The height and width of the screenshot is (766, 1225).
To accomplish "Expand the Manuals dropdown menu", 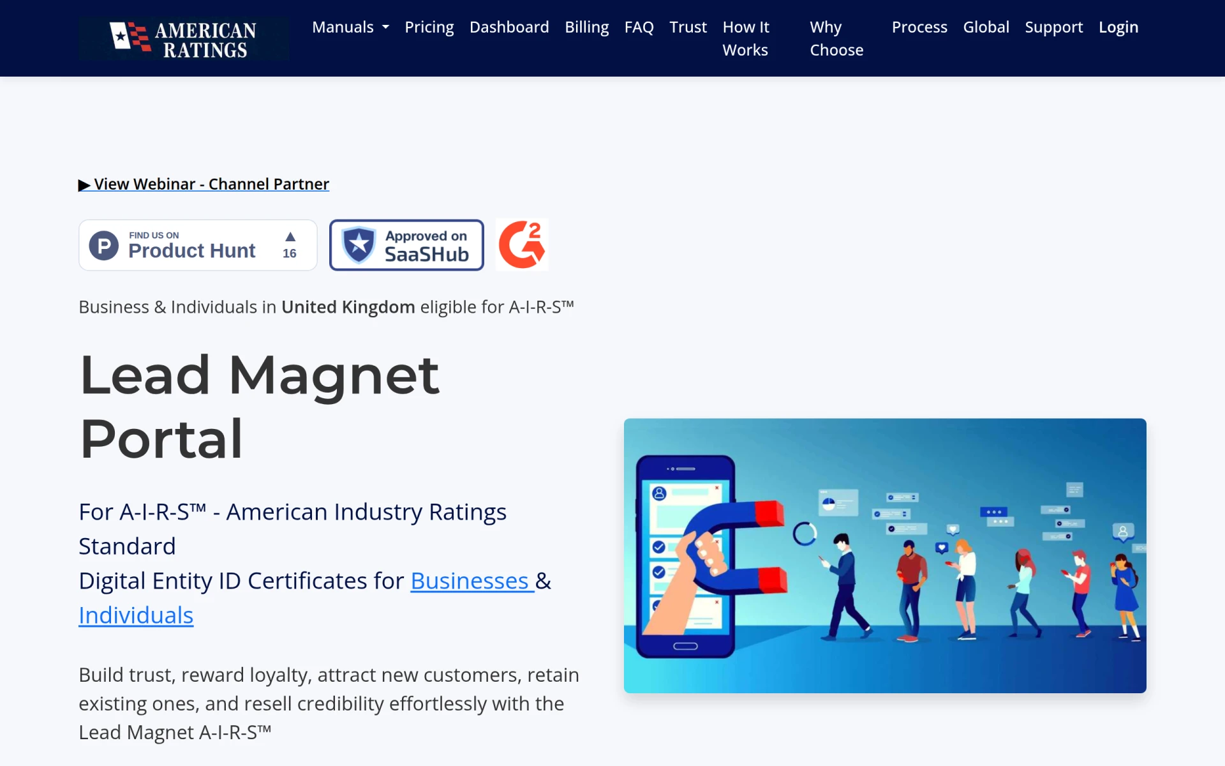I will coord(350,27).
